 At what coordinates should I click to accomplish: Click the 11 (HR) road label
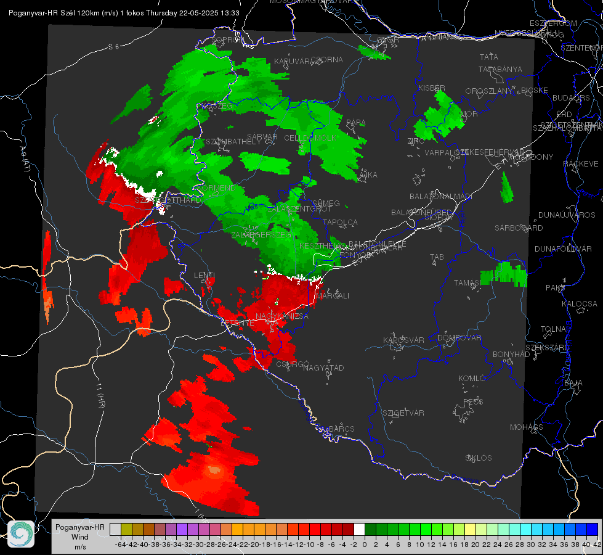100,395
